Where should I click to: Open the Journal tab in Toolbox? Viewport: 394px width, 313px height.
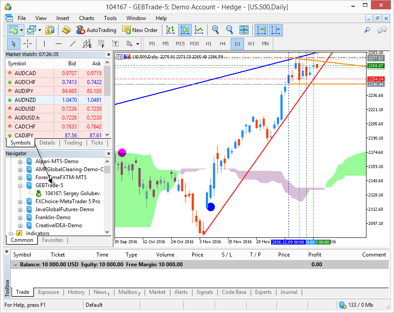coord(288,292)
